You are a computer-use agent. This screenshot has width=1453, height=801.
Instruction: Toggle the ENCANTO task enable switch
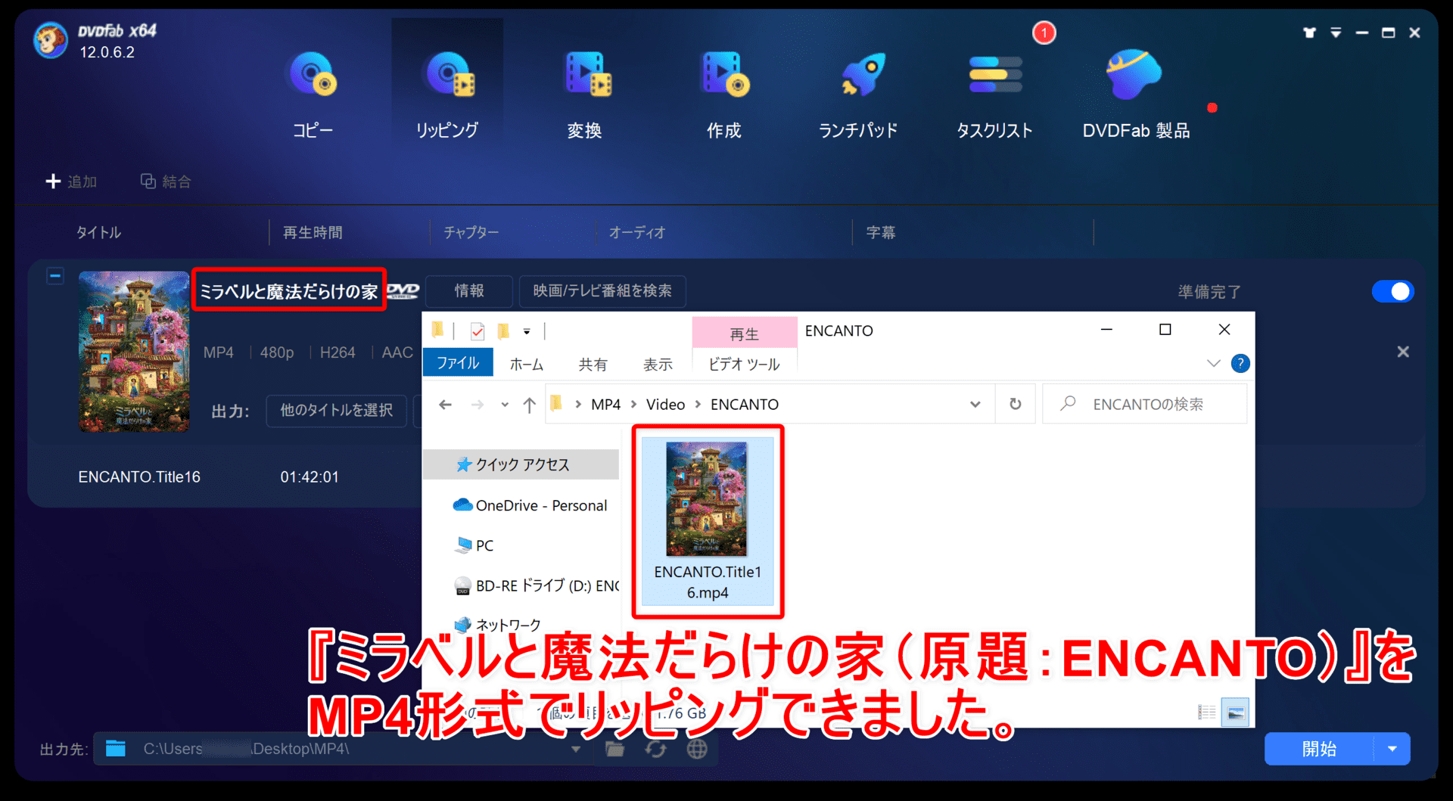point(1392,291)
